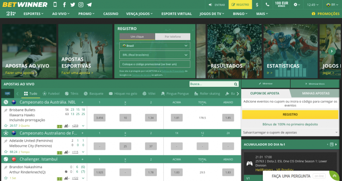The width and height of the screenshot is (342, 181).
Task: Pin the Adelaide United match
Action: (x=6, y=141)
